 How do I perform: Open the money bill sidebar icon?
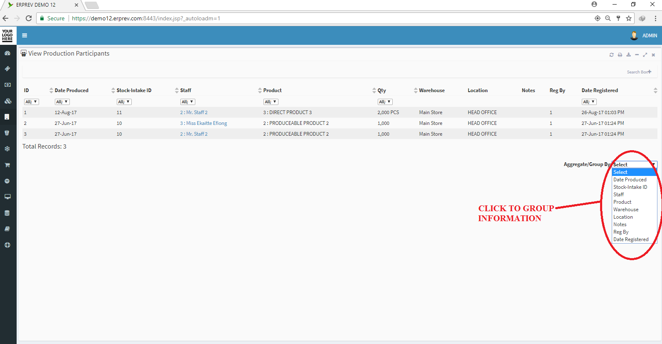point(7,85)
